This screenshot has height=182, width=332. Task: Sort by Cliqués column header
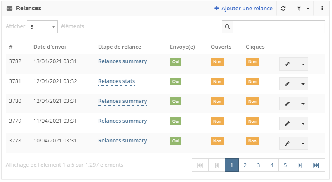(x=255, y=47)
